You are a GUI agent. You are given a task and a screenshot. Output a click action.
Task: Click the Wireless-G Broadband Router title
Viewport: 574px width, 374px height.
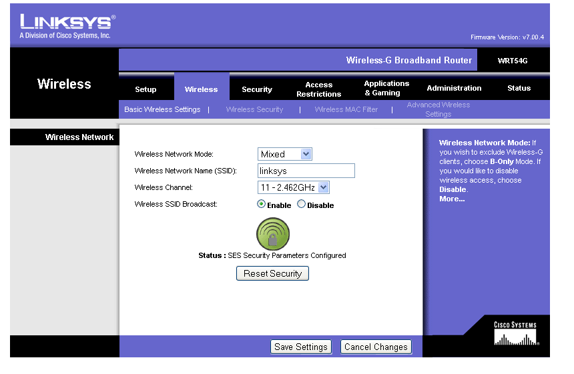tap(409, 60)
